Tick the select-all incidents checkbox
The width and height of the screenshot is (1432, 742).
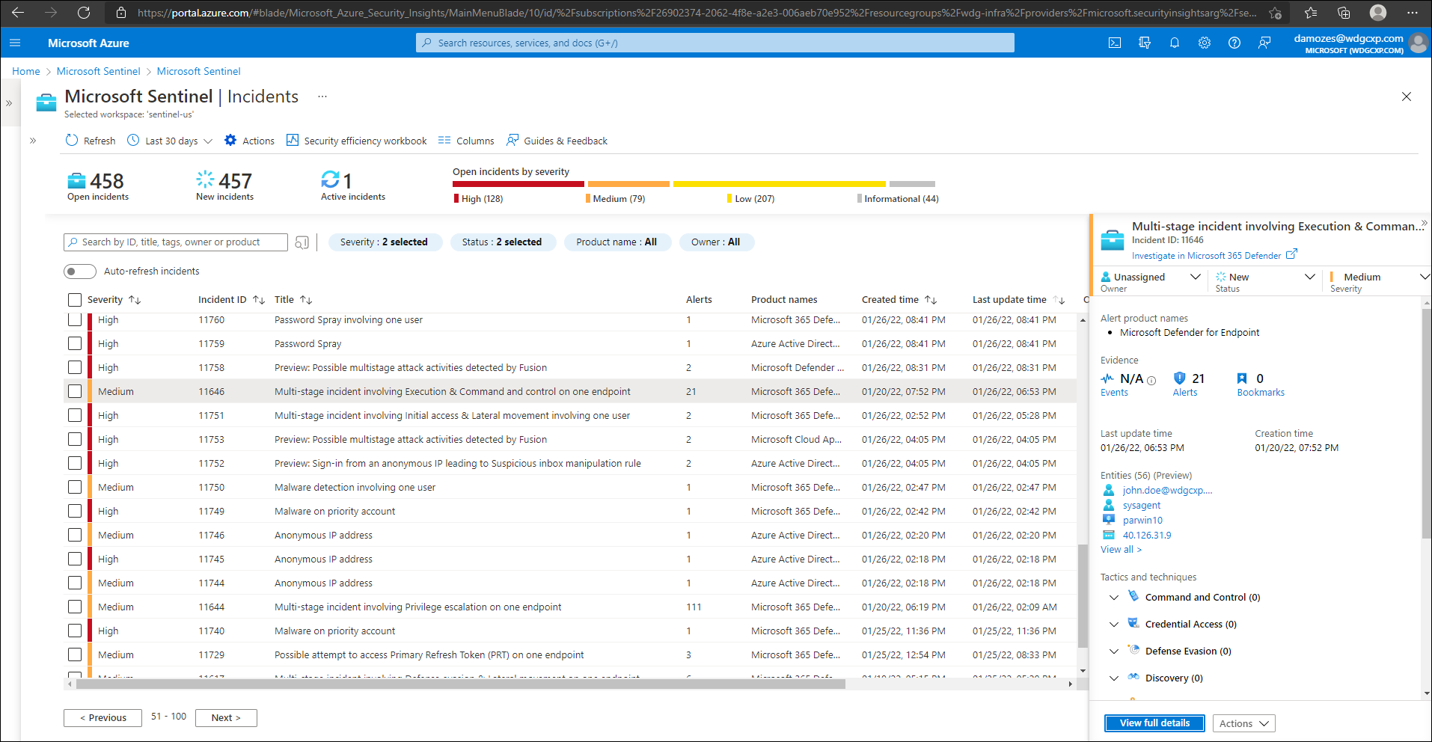click(x=75, y=300)
